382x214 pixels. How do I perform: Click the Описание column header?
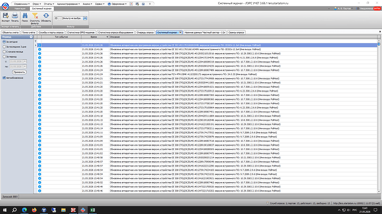pyautogui.click(x=243, y=37)
